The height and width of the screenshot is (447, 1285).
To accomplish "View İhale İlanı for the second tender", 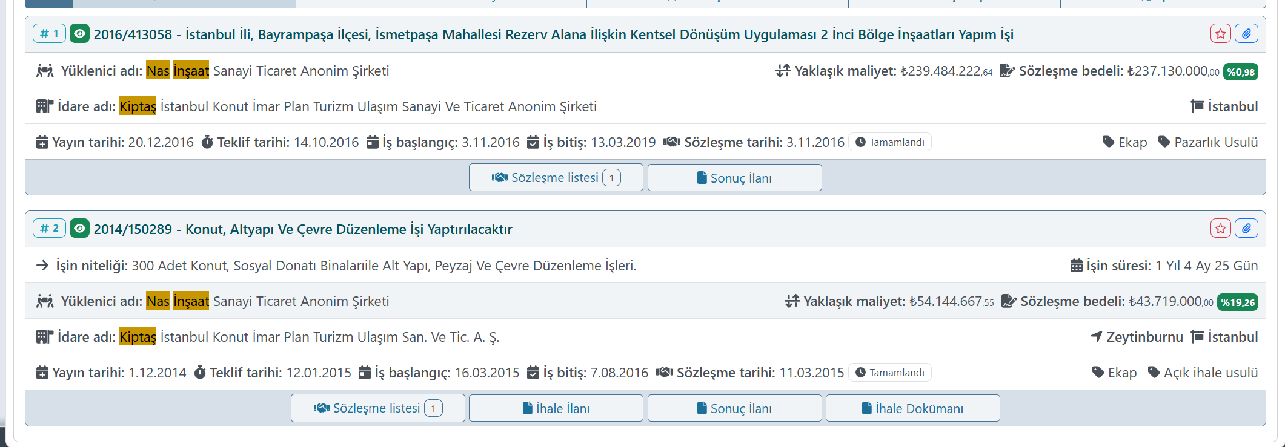I will pyautogui.click(x=556, y=408).
